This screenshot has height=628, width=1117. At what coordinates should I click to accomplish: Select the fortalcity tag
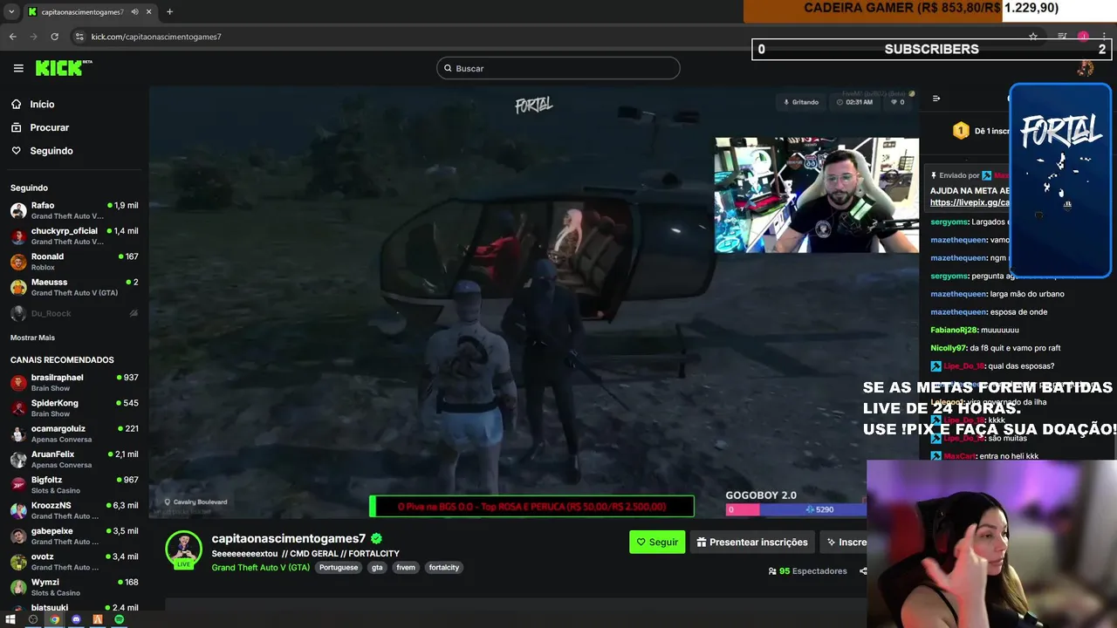point(444,567)
